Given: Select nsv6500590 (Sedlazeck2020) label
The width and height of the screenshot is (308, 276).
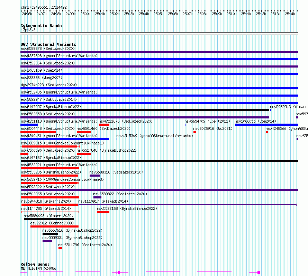Looking at the screenshot, I should tap(48, 150).
